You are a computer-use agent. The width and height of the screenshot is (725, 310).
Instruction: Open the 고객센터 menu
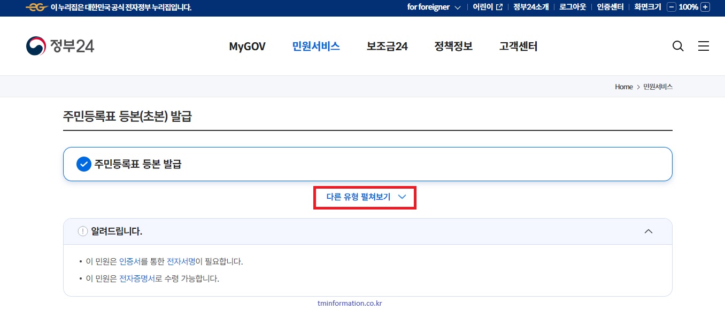[518, 46]
